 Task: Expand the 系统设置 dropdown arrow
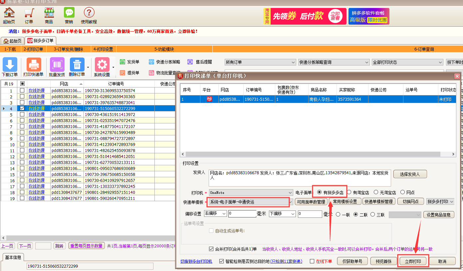click(x=113, y=67)
